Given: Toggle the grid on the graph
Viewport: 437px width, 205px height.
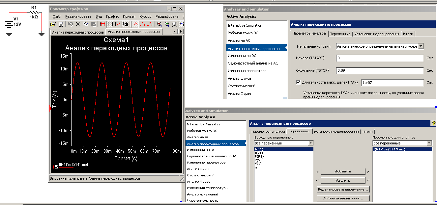Looking at the screenshot, I should [x=102, y=24].
